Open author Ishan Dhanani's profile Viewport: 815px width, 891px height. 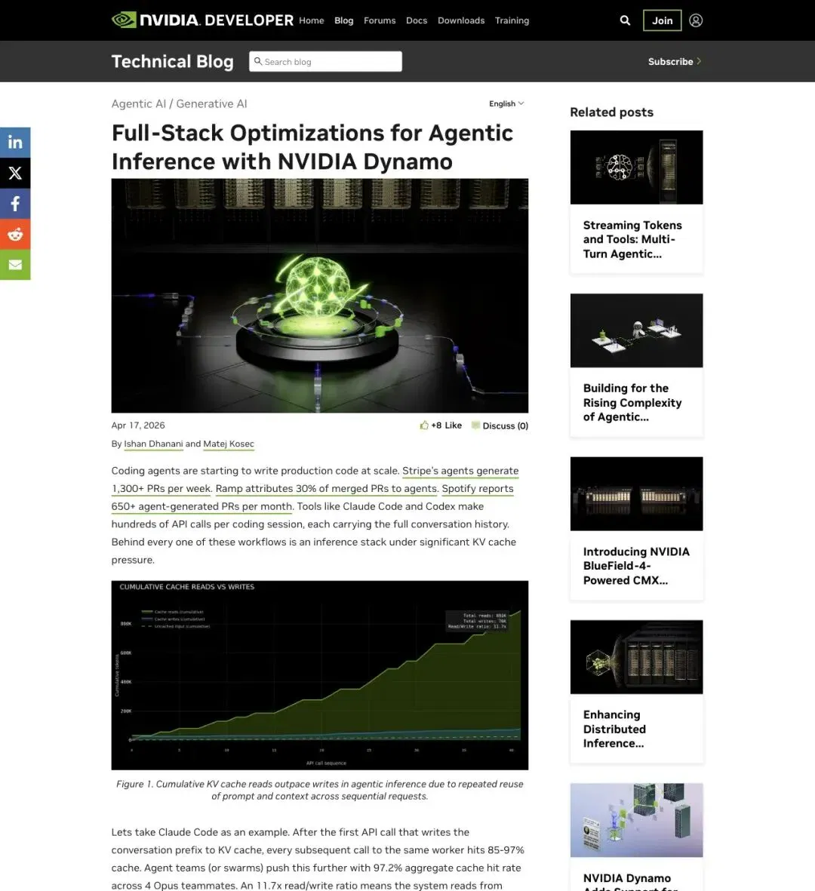click(153, 444)
